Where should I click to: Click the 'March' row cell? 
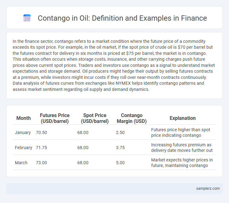click(x=21, y=163)
